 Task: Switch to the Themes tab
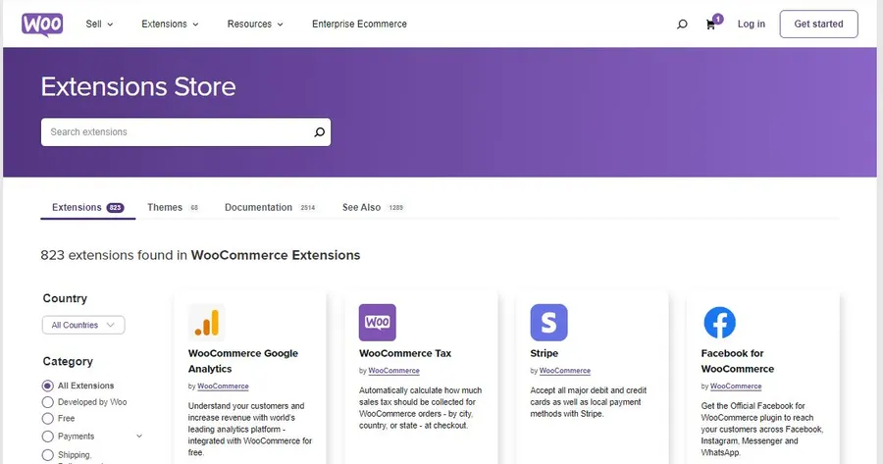click(x=173, y=207)
